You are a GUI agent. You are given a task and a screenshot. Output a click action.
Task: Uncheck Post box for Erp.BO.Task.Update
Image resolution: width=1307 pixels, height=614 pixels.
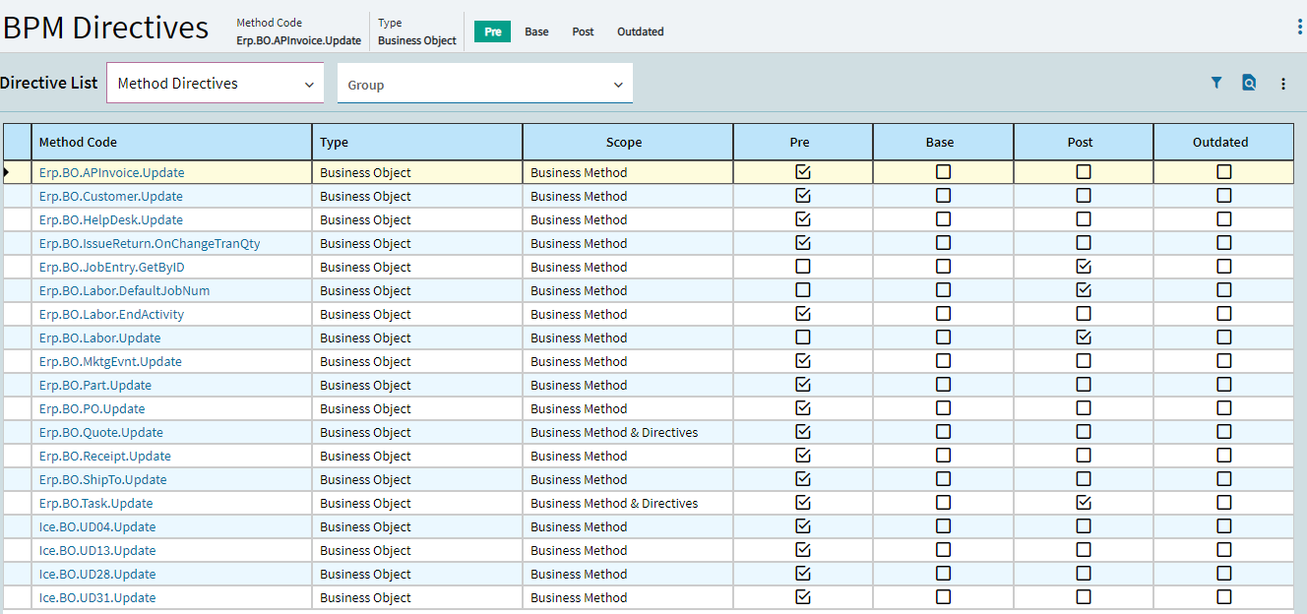click(x=1084, y=503)
